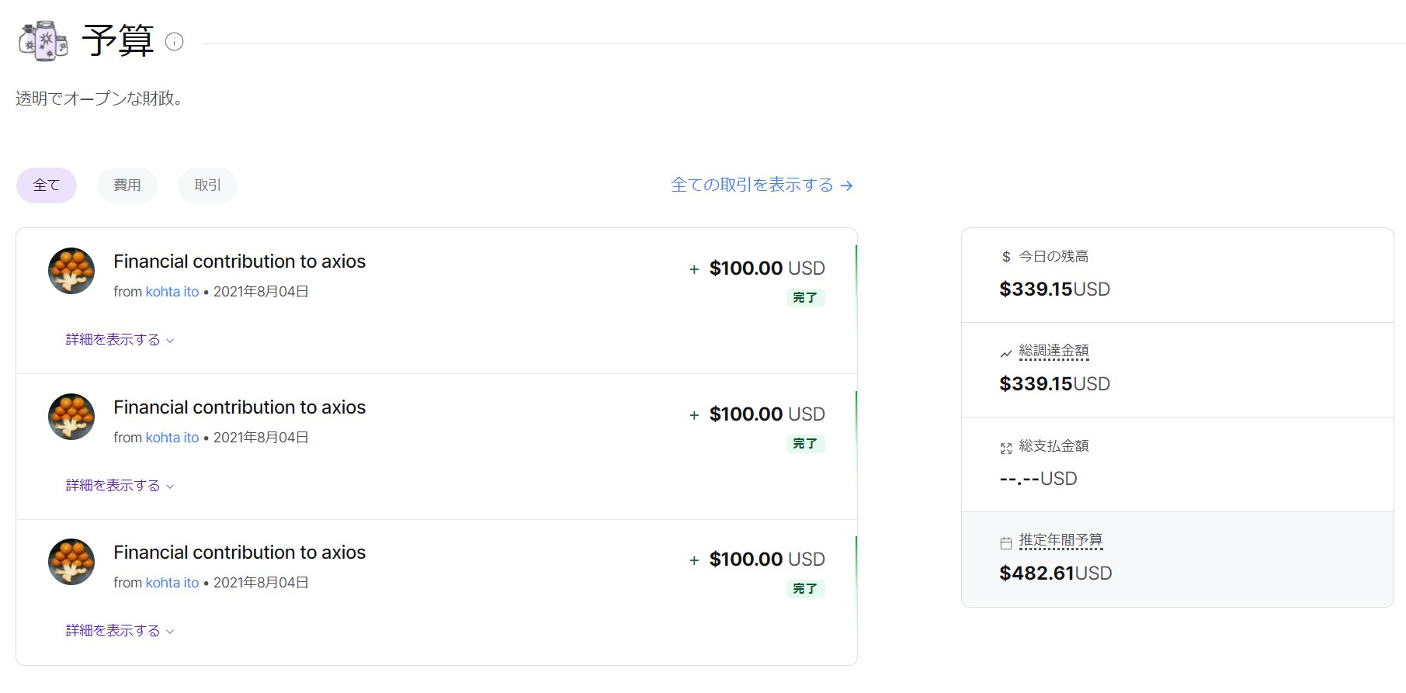Screen dimensions: 1406x693
Task: Select the 全て filter tab
Action: 47,185
